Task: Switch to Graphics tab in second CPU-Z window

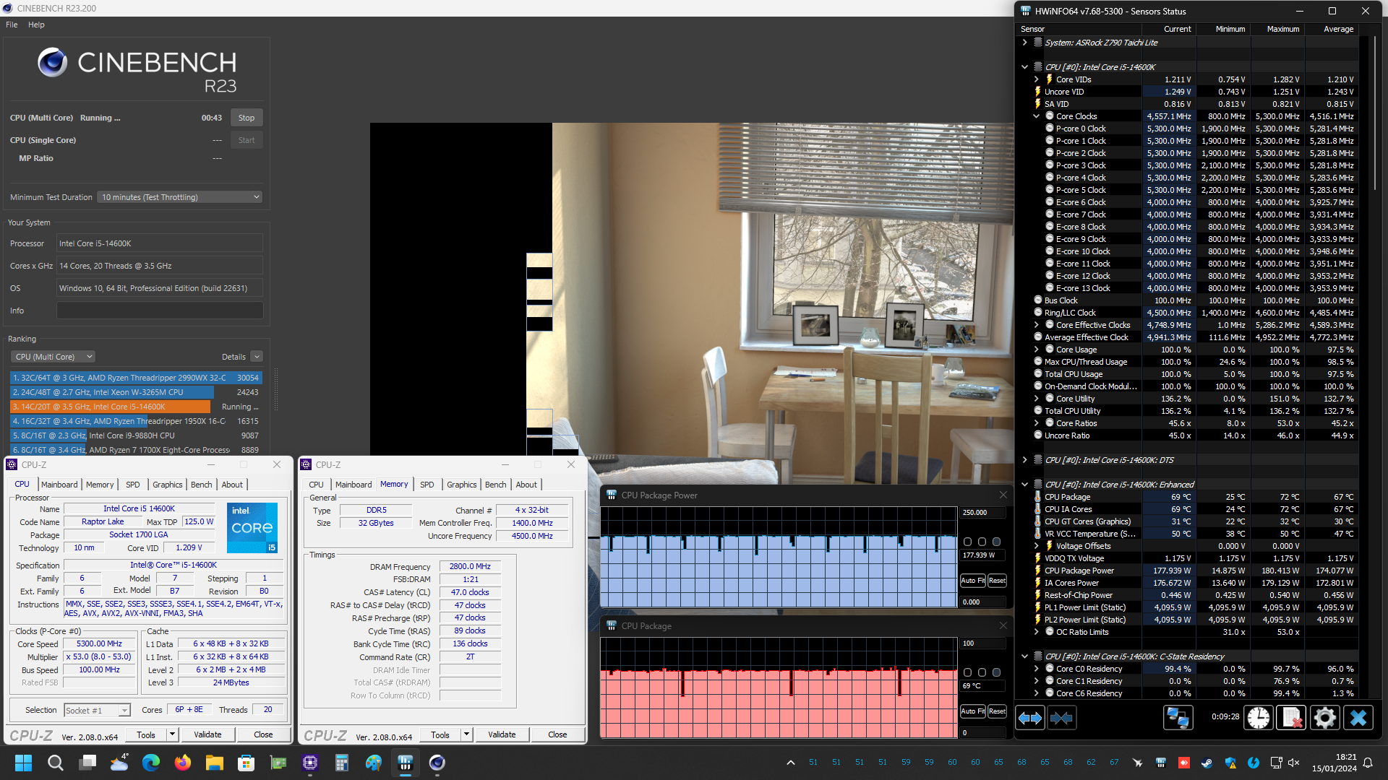Action: tap(461, 485)
